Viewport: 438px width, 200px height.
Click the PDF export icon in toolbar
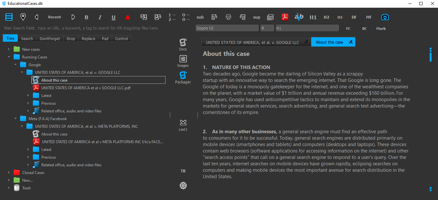[285, 17]
